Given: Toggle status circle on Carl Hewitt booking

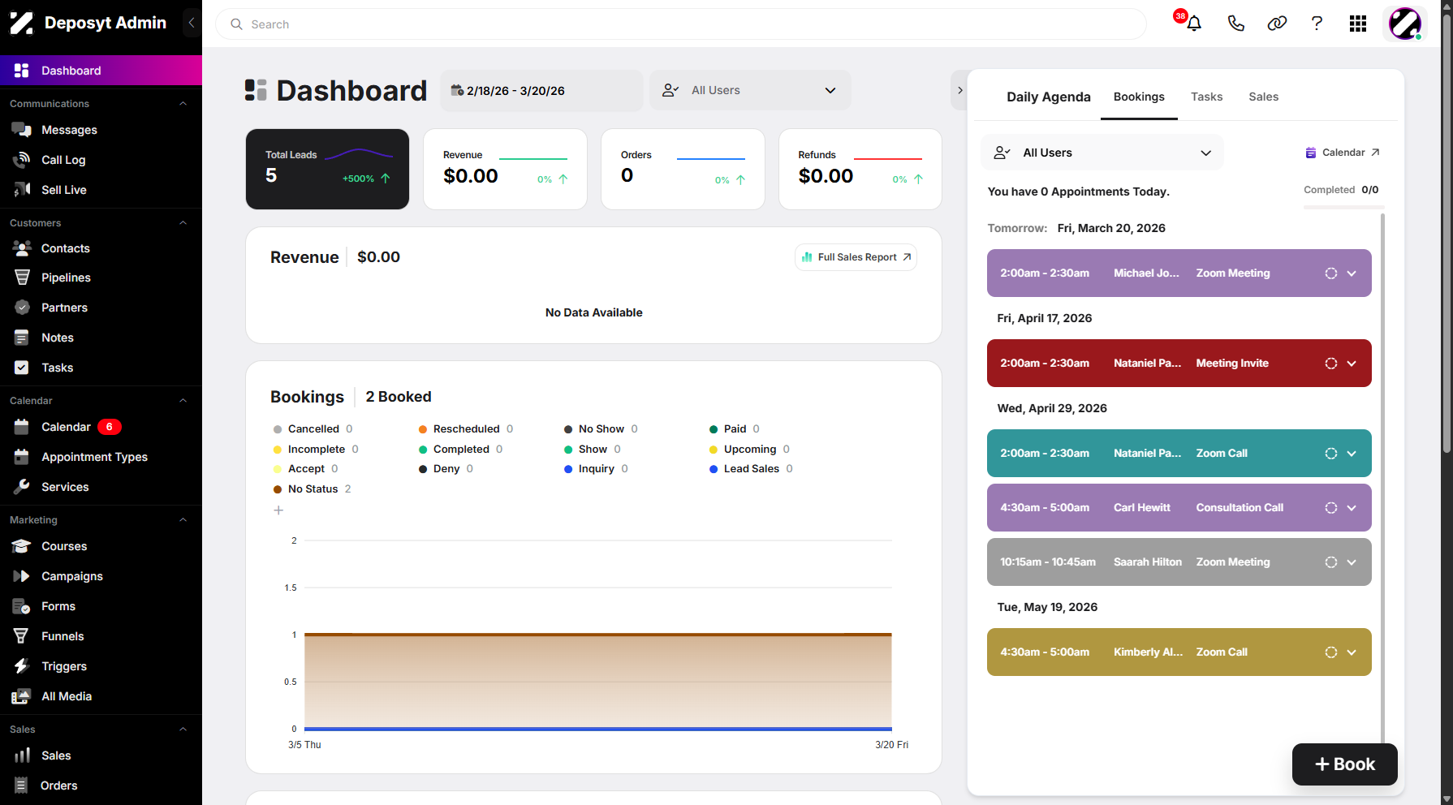Looking at the screenshot, I should [1331, 508].
